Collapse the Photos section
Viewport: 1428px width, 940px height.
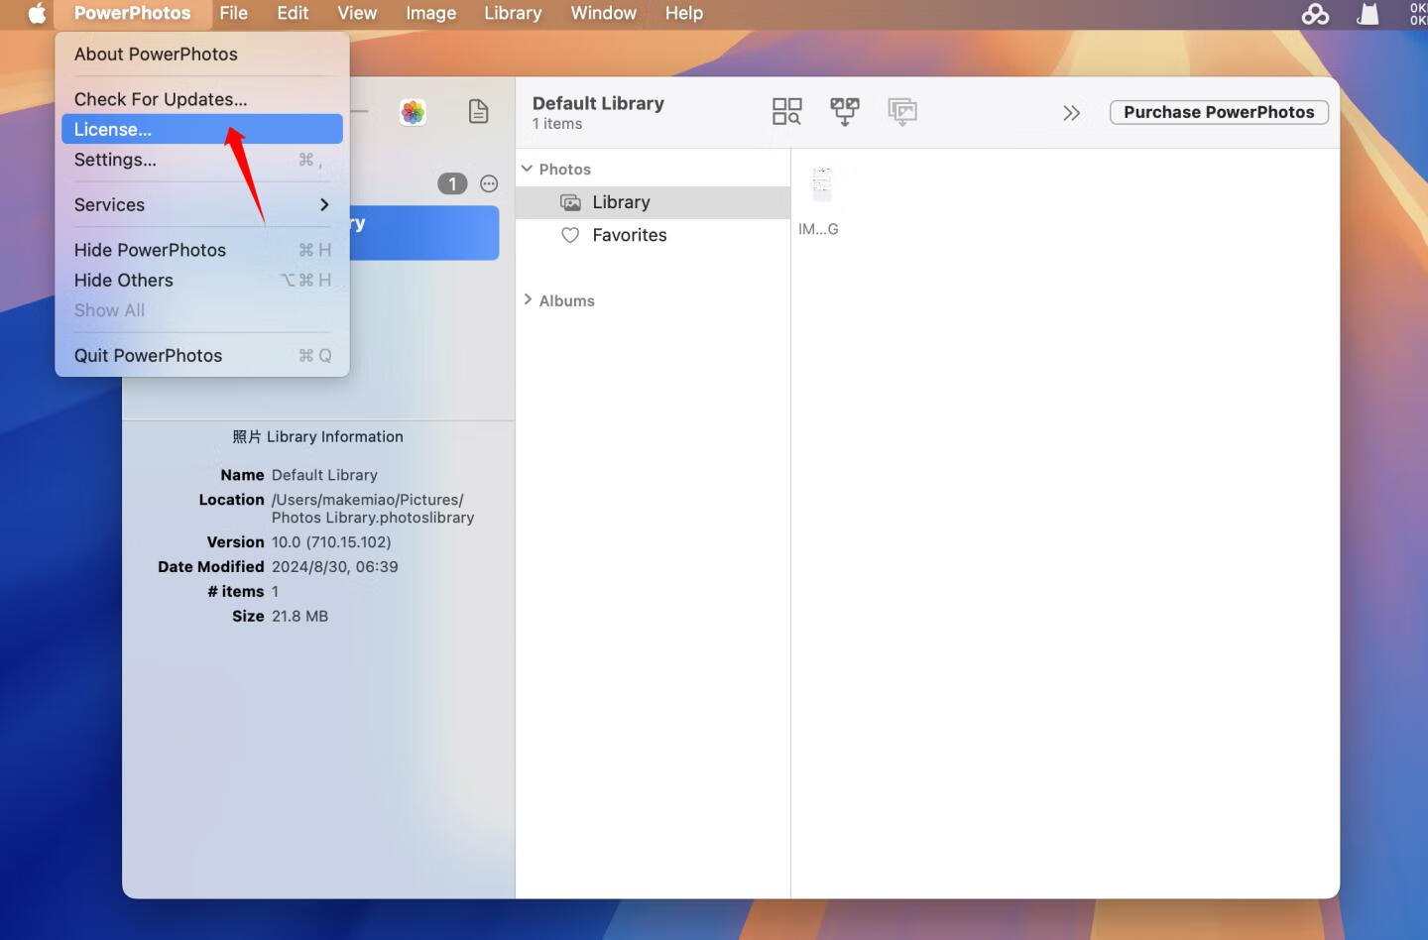pyautogui.click(x=527, y=169)
